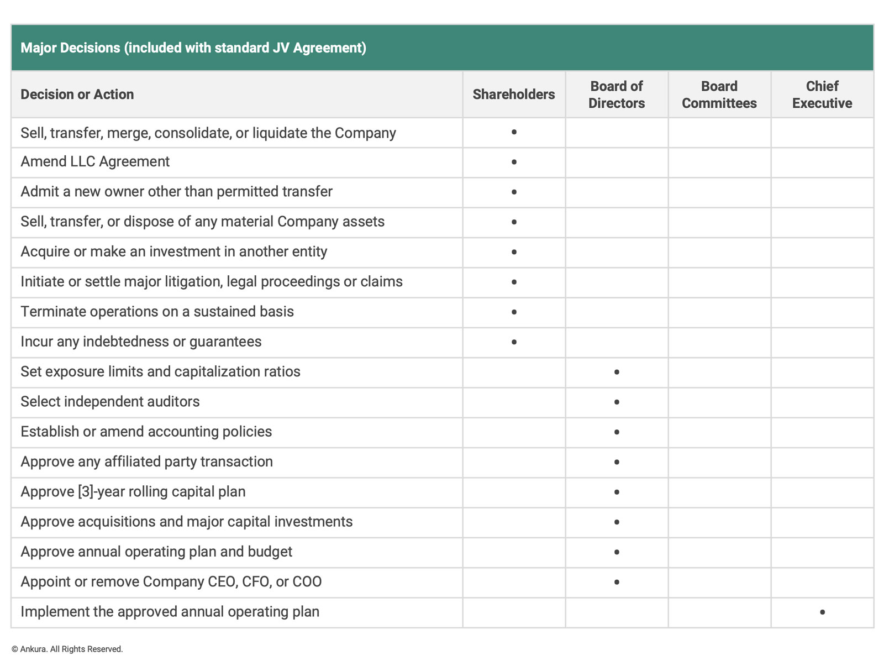
Task: Click the Chief Executive dot in the last row
Action: [x=822, y=612]
